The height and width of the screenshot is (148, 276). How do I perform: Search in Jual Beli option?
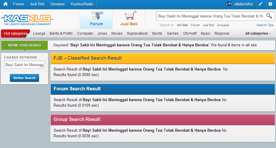coord(208,25)
